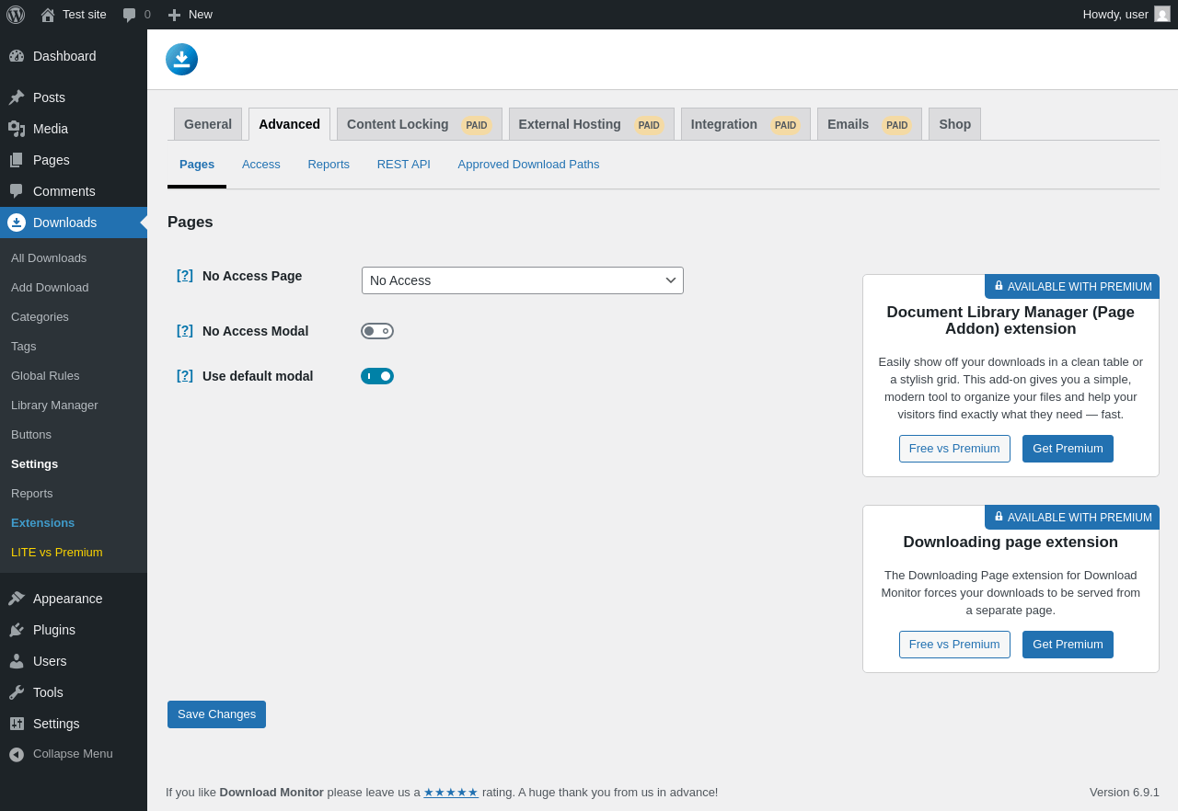Switch to the External Hosting tab
This screenshot has height=811, width=1178.
(x=592, y=124)
